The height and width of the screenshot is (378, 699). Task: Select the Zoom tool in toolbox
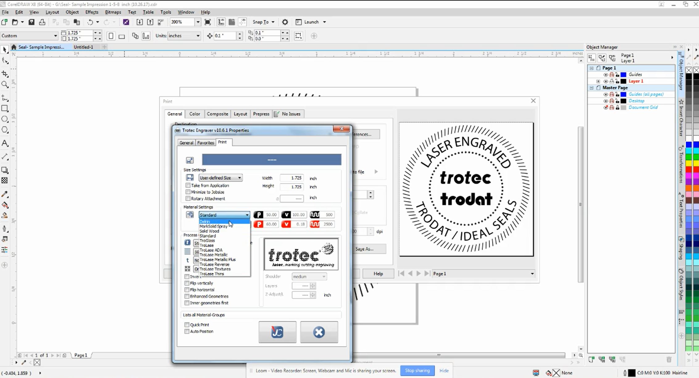5,84
